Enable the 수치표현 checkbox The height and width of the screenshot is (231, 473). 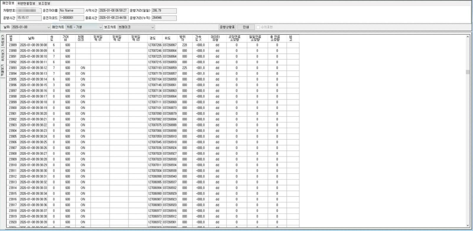click(x=258, y=27)
